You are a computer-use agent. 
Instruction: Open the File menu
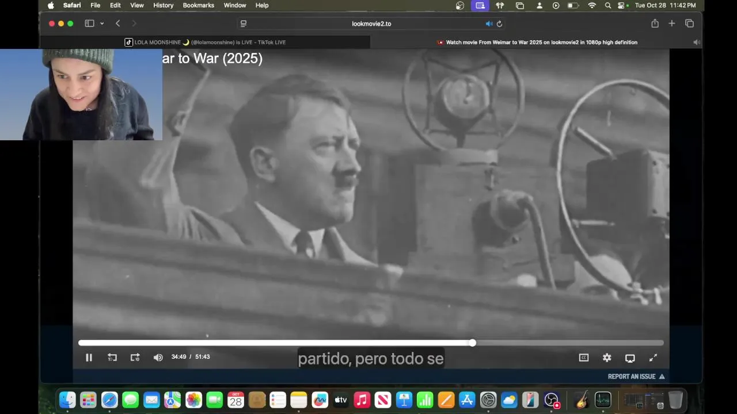coord(96,5)
